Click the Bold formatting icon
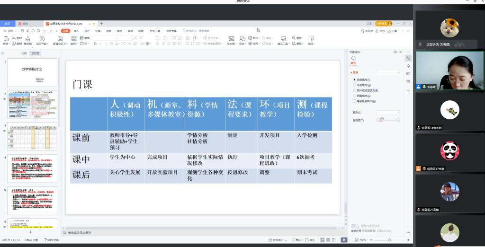 click(95, 44)
